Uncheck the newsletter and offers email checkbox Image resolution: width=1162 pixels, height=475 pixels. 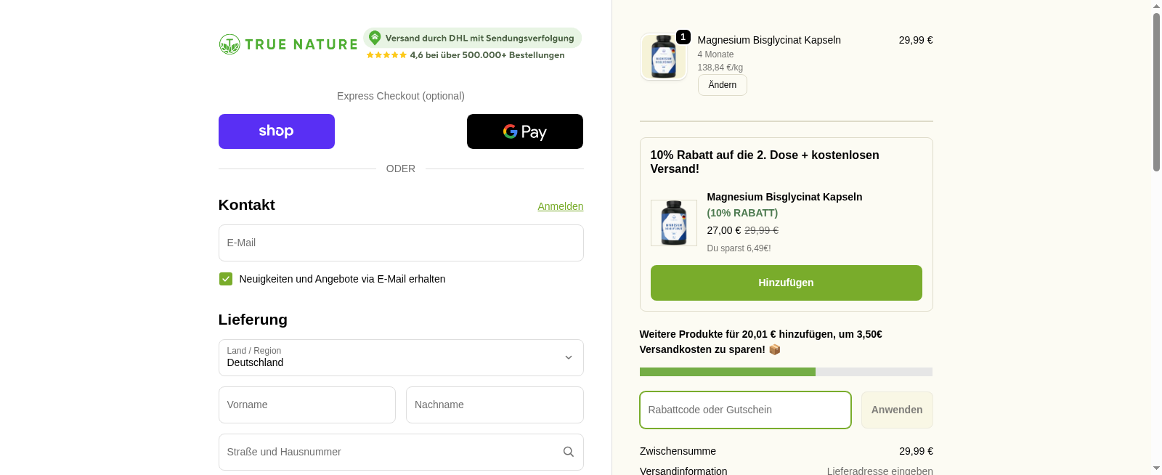[x=226, y=279]
